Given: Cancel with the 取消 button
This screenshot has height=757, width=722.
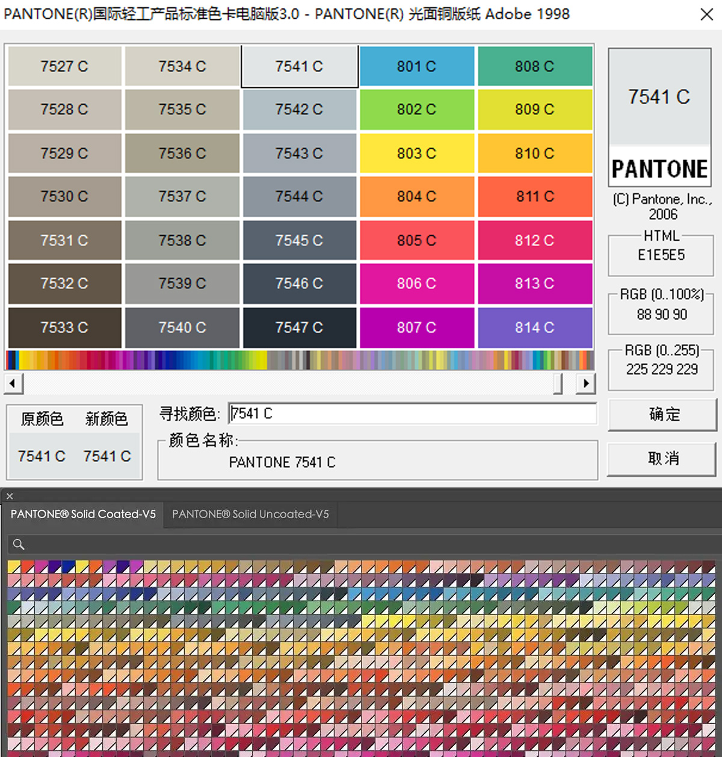Looking at the screenshot, I should coord(662,459).
